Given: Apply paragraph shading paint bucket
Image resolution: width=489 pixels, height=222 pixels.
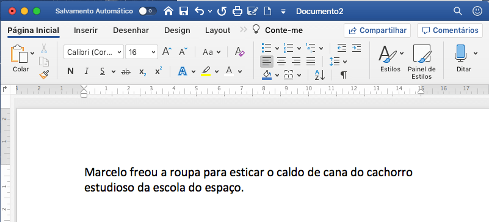Looking at the screenshot, I should [x=267, y=75].
